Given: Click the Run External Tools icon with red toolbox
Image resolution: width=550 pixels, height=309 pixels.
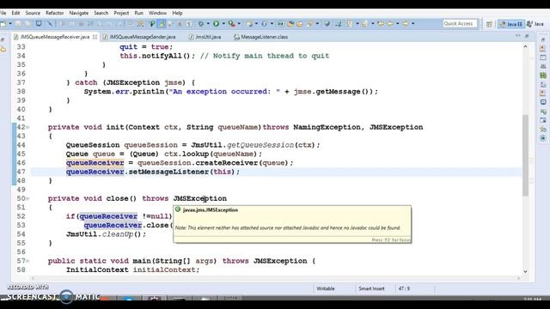Looking at the screenshot, I should pos(231,23).
